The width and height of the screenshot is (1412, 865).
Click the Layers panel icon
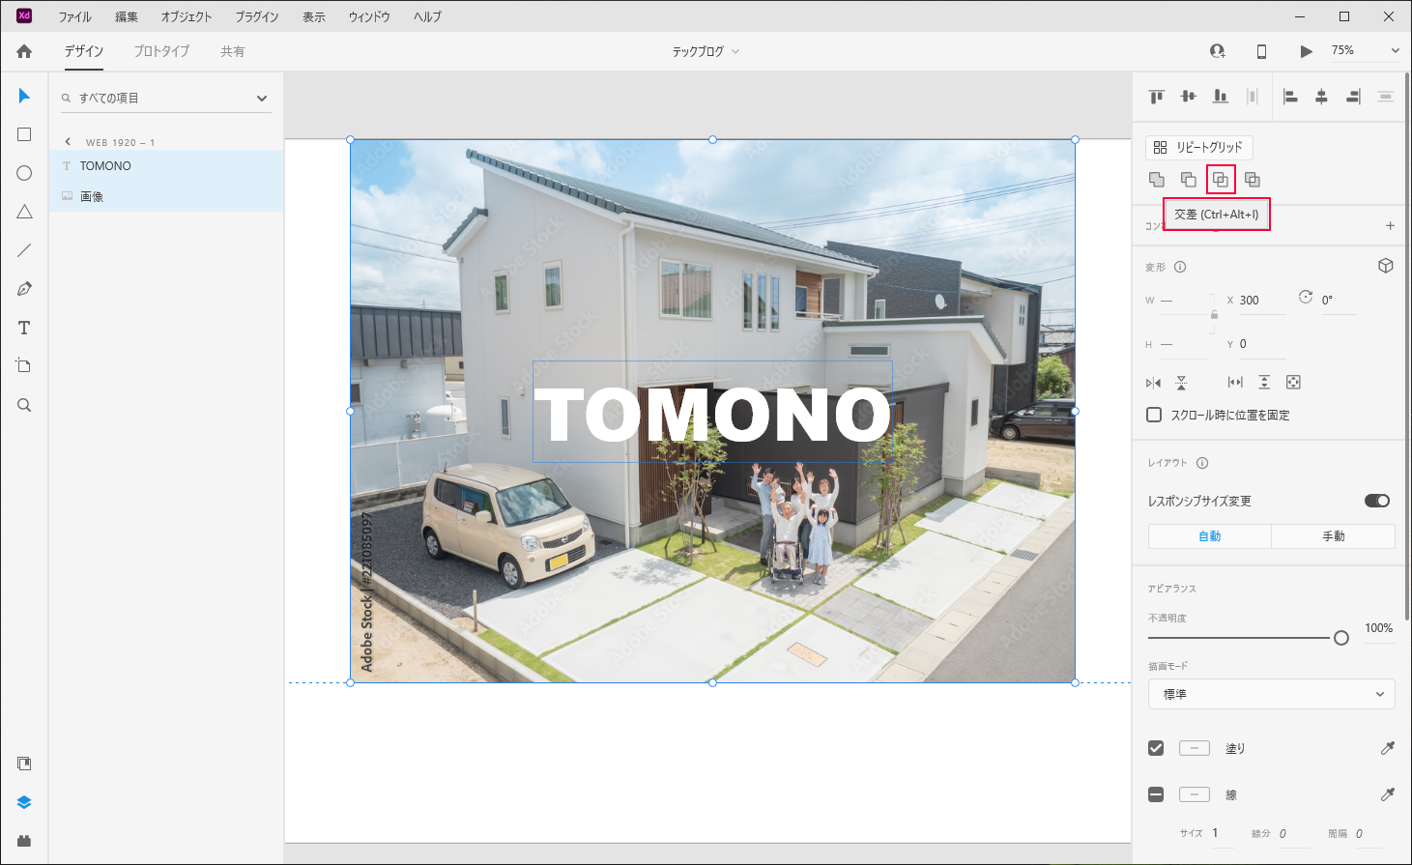[23, 801]
